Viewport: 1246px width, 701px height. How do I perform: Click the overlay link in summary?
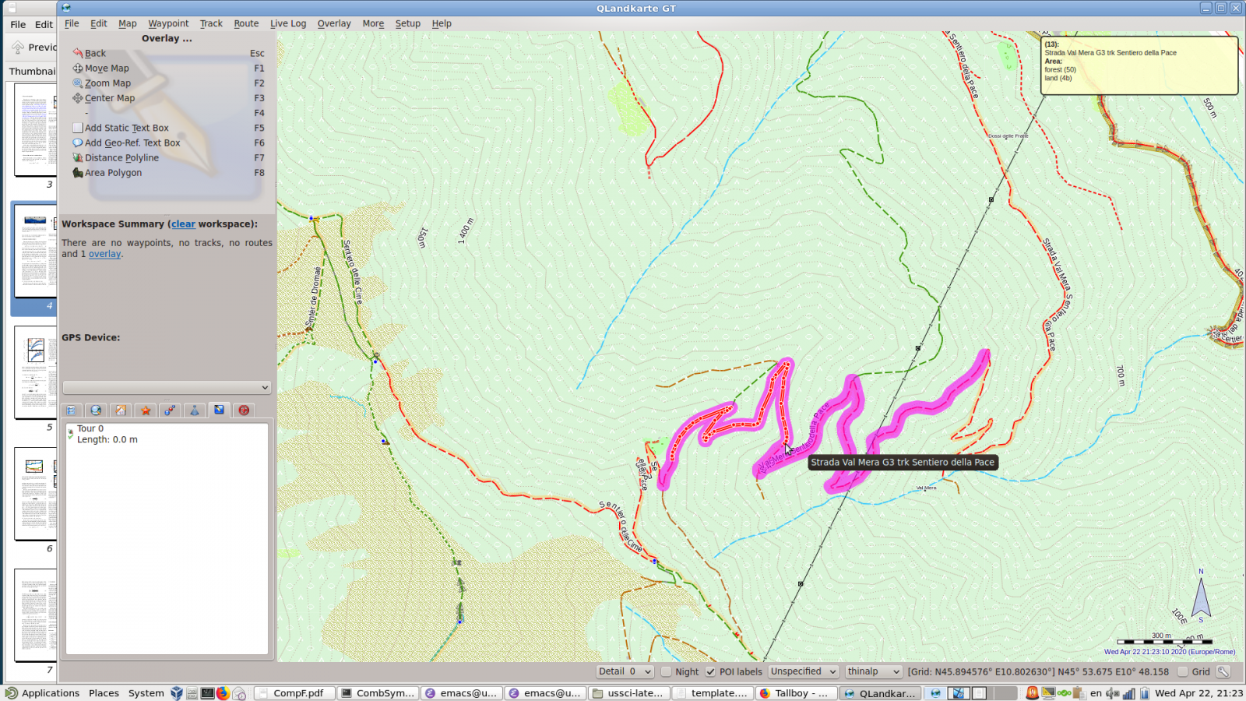pos(104,254)
